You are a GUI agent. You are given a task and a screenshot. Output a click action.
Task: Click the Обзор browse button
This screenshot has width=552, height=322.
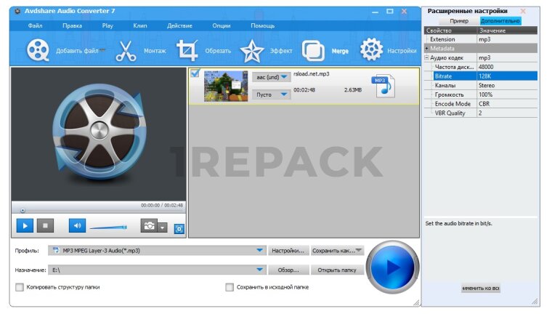tap(288, 270)
